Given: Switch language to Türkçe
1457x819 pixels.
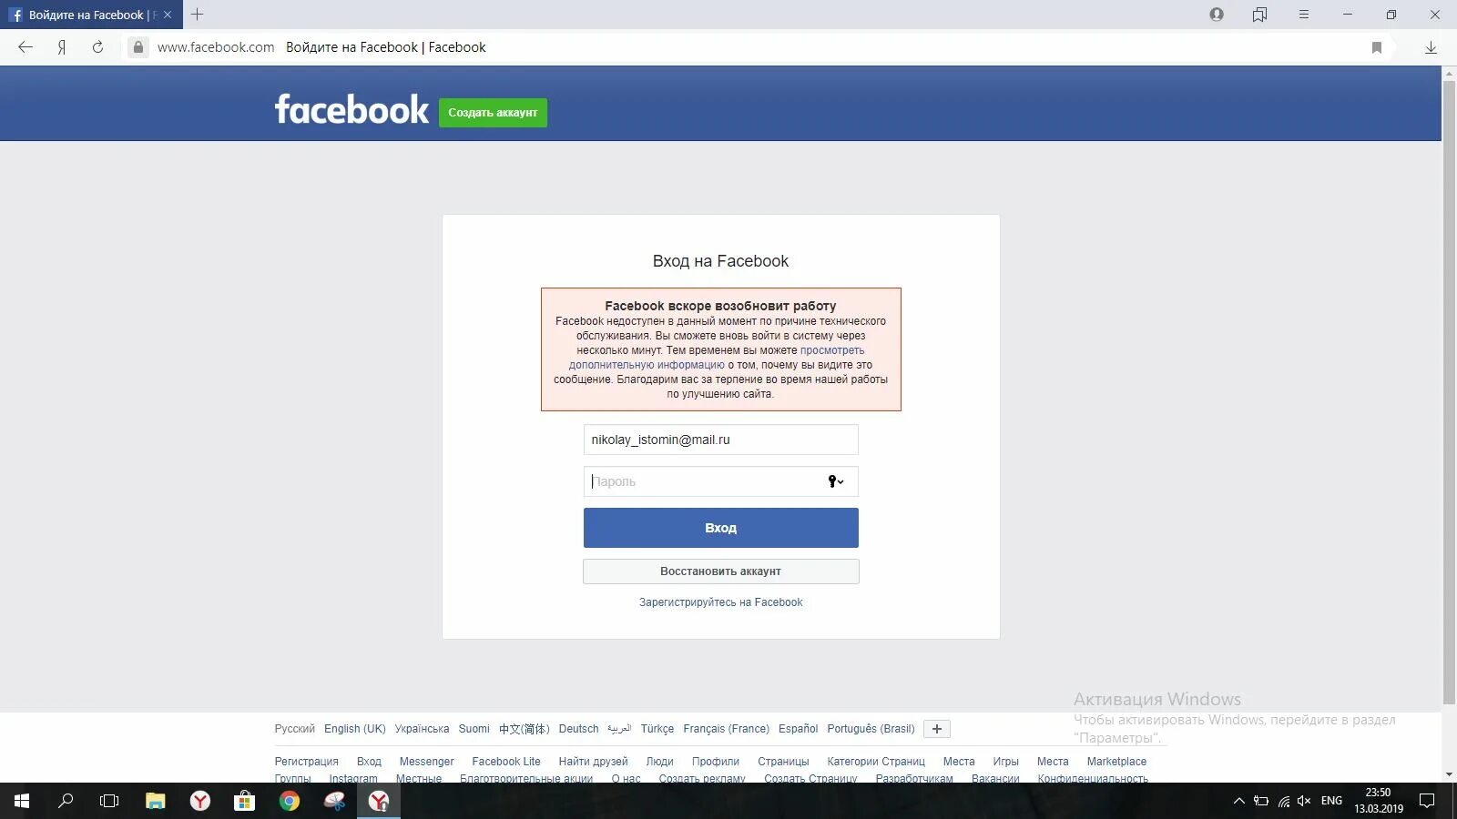Looking at the screenshot, I should tap(657, 729).
